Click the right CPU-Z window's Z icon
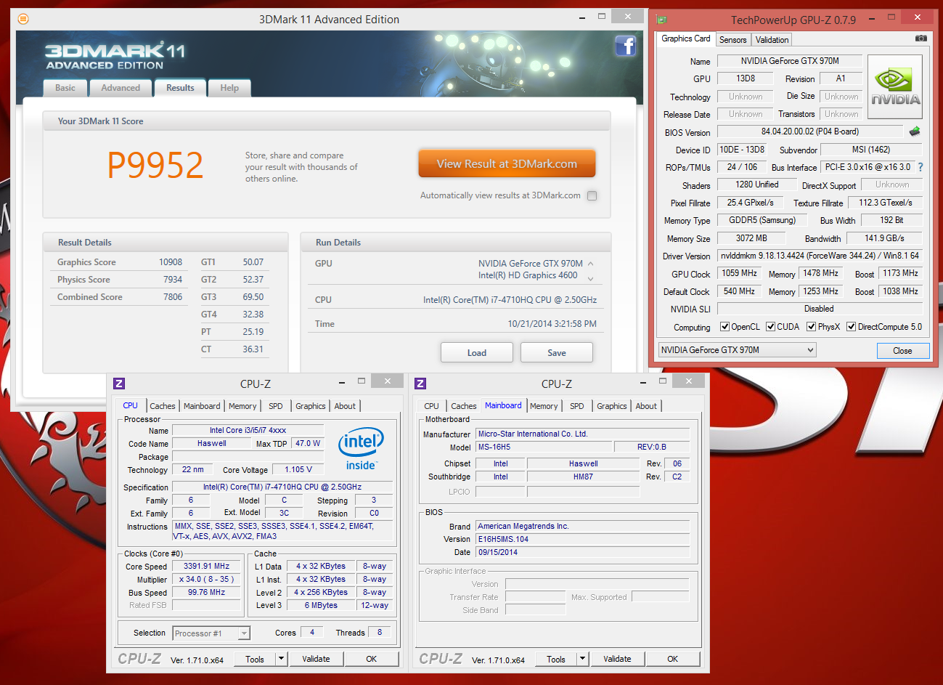 tap(420, 384)
